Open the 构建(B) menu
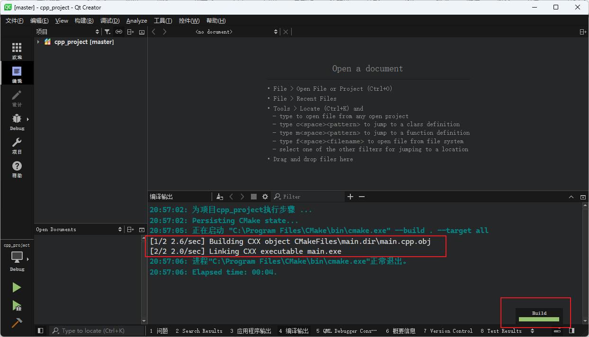589x337 pixels. pos(83,20)
